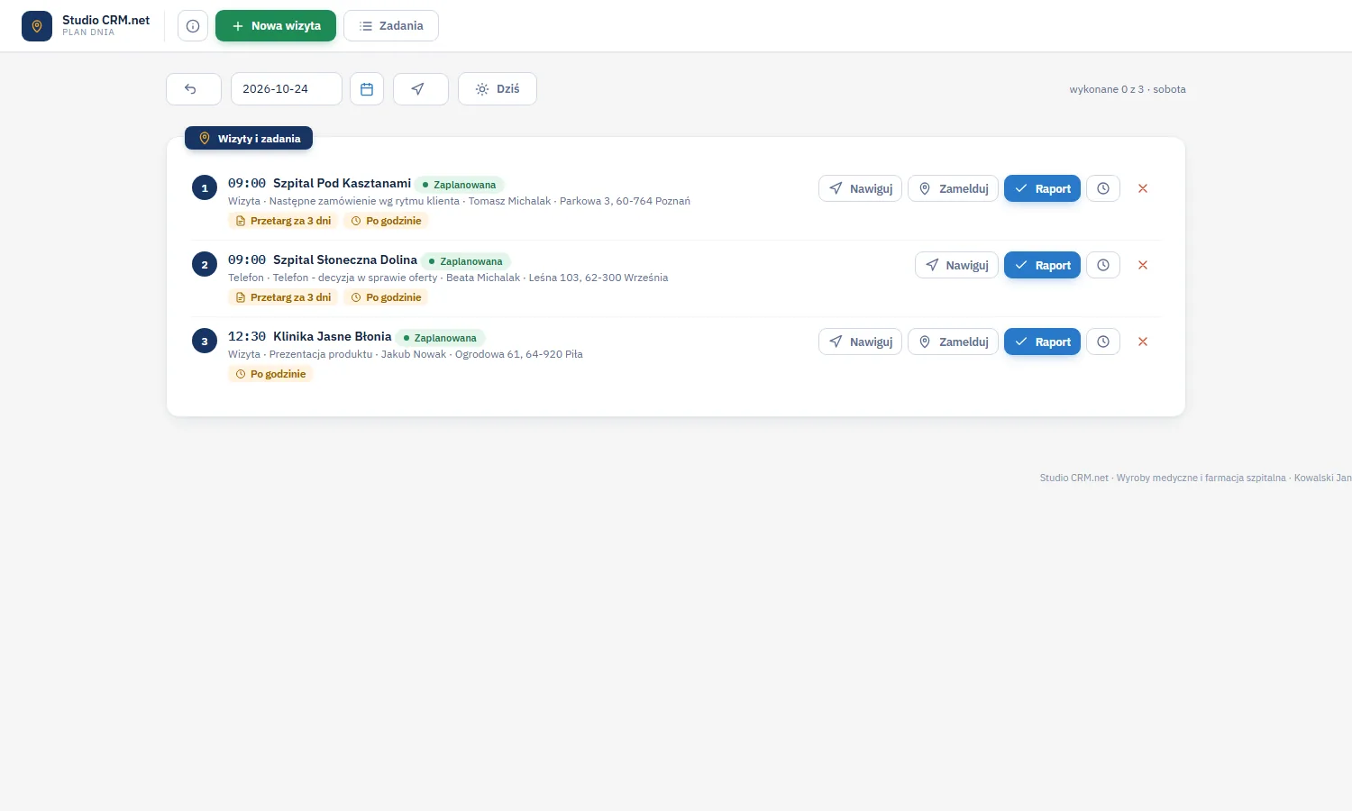Viewport: 1352px width, 811px height.
Task: Navigate to Klinika Jasne Błonia
Action: pos(860,342)
